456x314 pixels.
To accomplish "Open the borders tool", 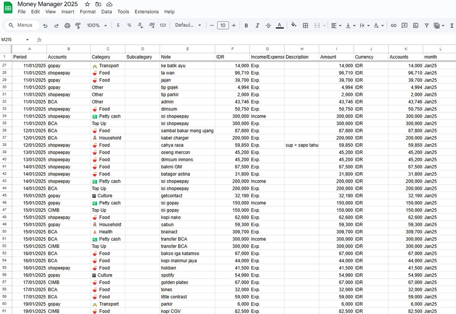I will (305, 26).
